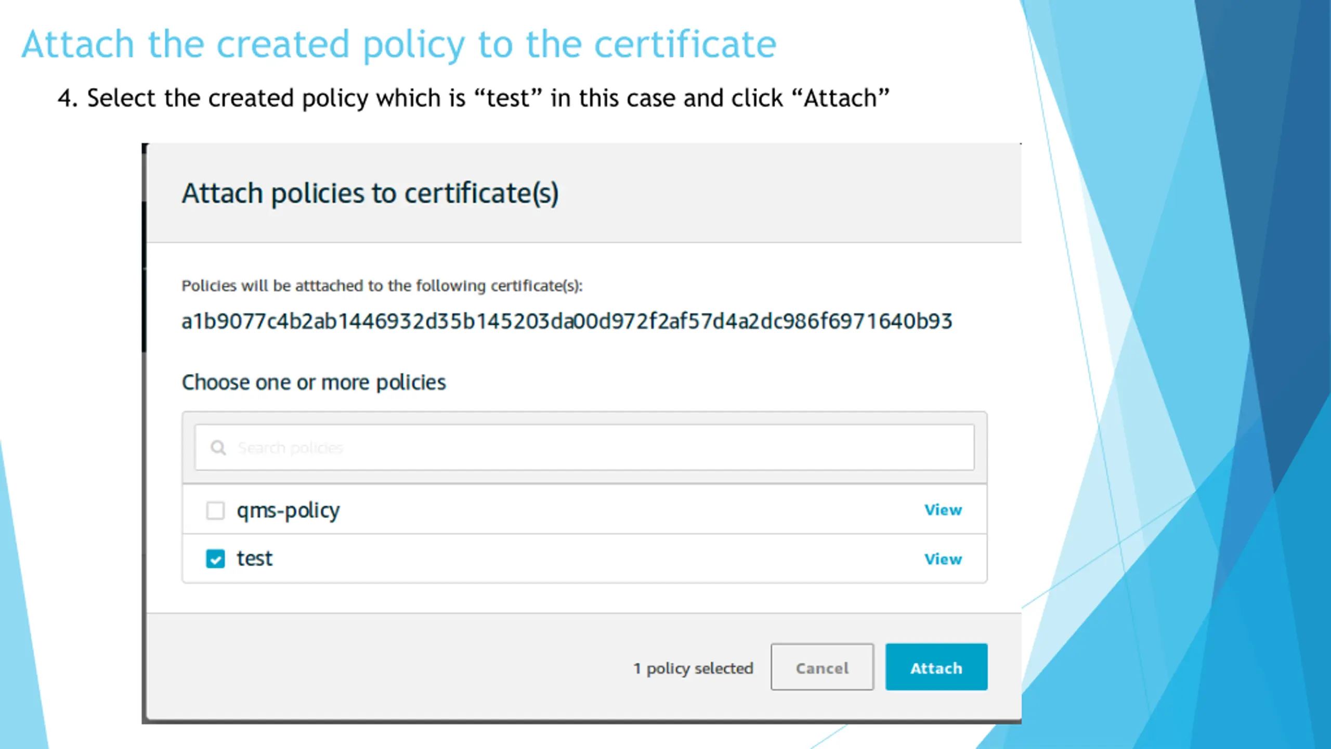Click the Cancel button
The width and height of the screenshot is (1331, 749).
[x=822, y=667]
